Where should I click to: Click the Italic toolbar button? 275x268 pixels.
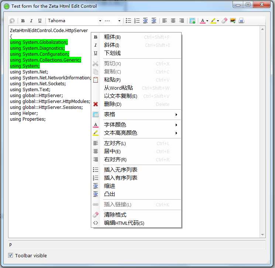[x=31, y=21]
